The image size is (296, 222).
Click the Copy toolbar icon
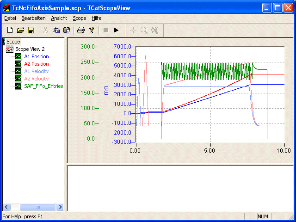tap(56, 30)
